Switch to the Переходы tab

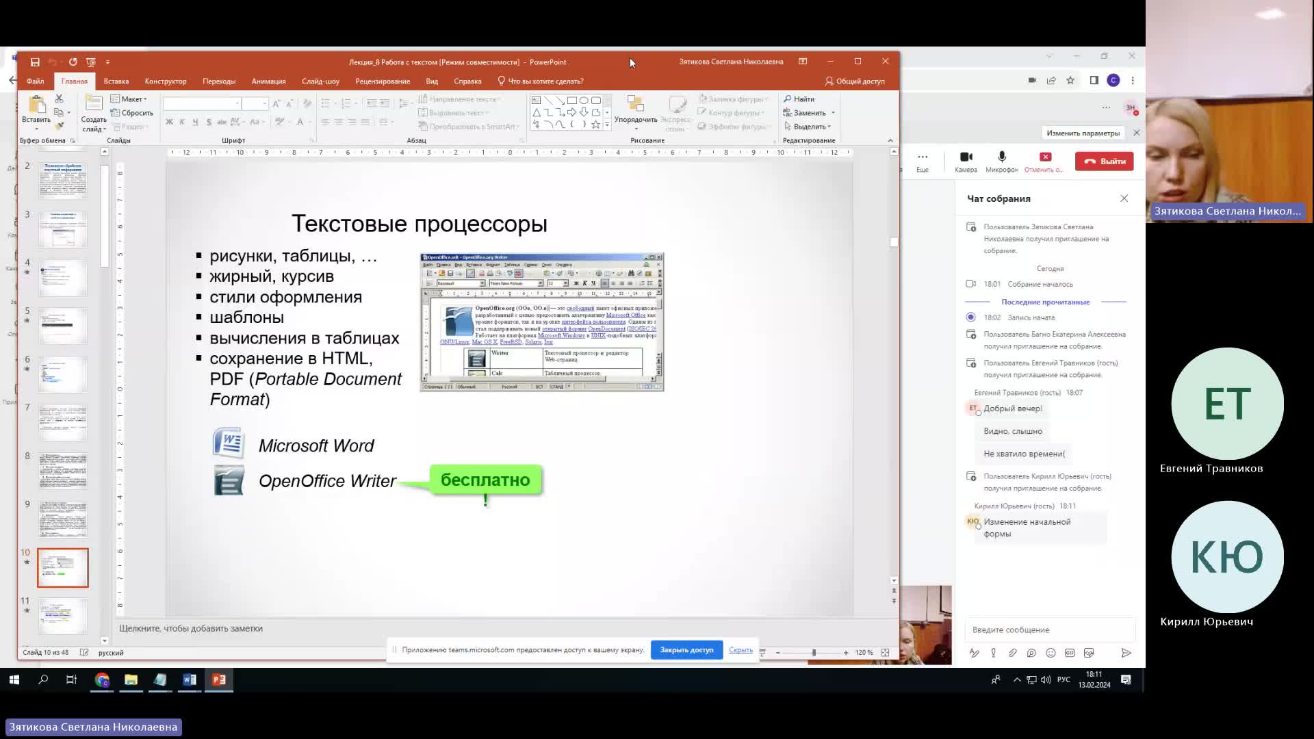(x=219, y=81)
